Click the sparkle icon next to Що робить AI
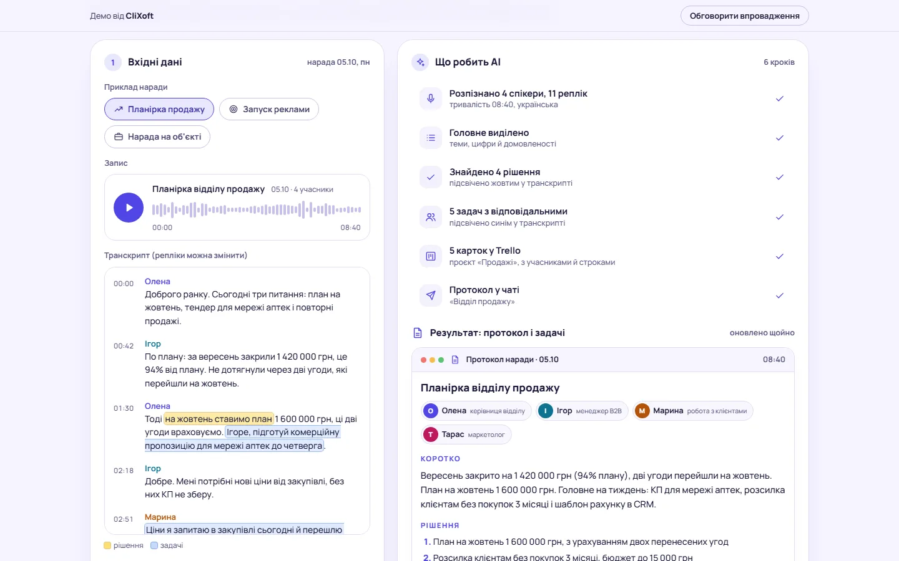899x561 pixels. tap(420, 62)
